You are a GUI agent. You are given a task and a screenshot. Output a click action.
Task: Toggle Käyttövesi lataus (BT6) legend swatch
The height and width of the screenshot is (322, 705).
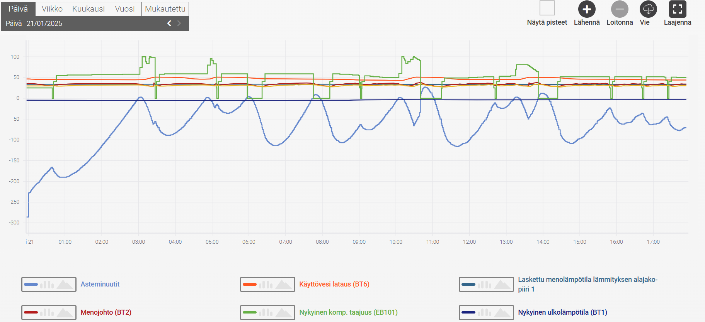point(267,285)
